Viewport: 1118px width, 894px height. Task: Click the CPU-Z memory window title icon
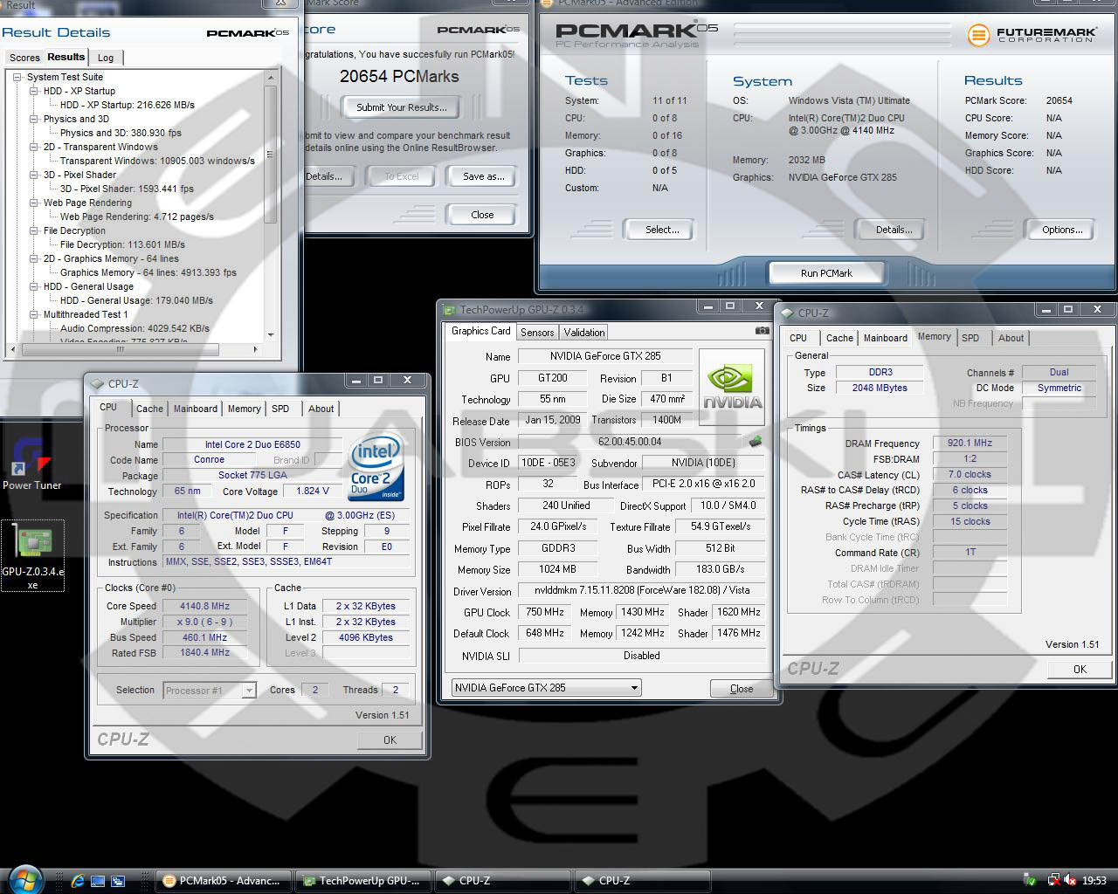pos(787,313)
